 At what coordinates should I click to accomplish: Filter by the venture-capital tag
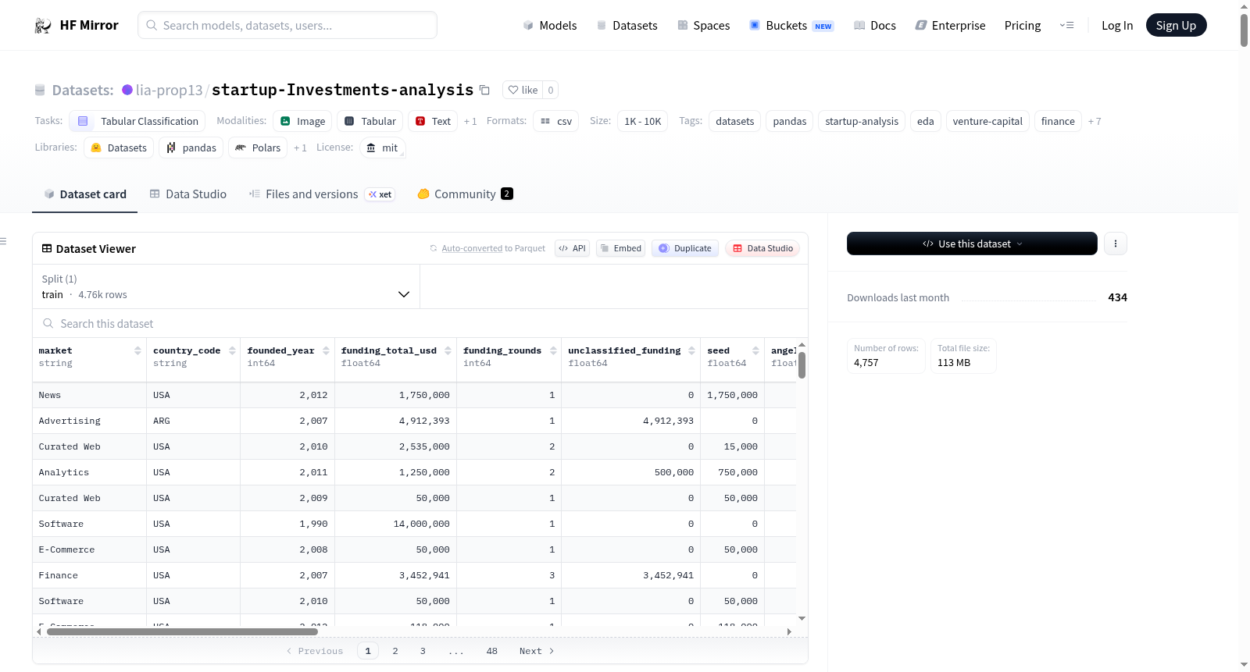coord(987,121)
